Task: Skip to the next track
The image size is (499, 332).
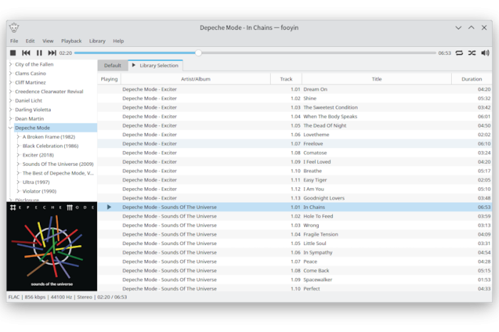Action: (x=52, y=53)
